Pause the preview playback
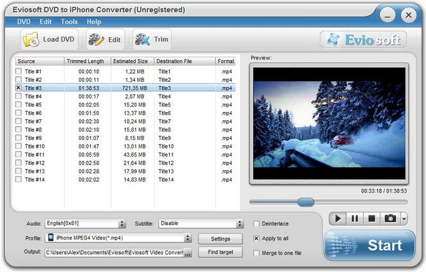Viewport: 426px width, 272px height. (354, 218)
